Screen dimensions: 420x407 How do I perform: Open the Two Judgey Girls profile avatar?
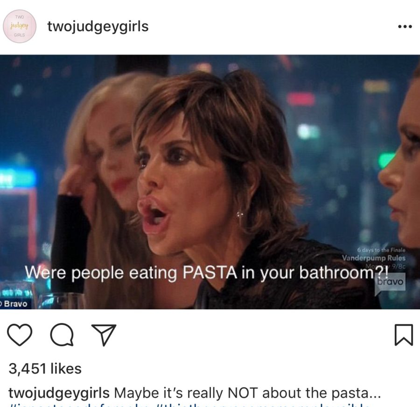click(x=20, y=26)
